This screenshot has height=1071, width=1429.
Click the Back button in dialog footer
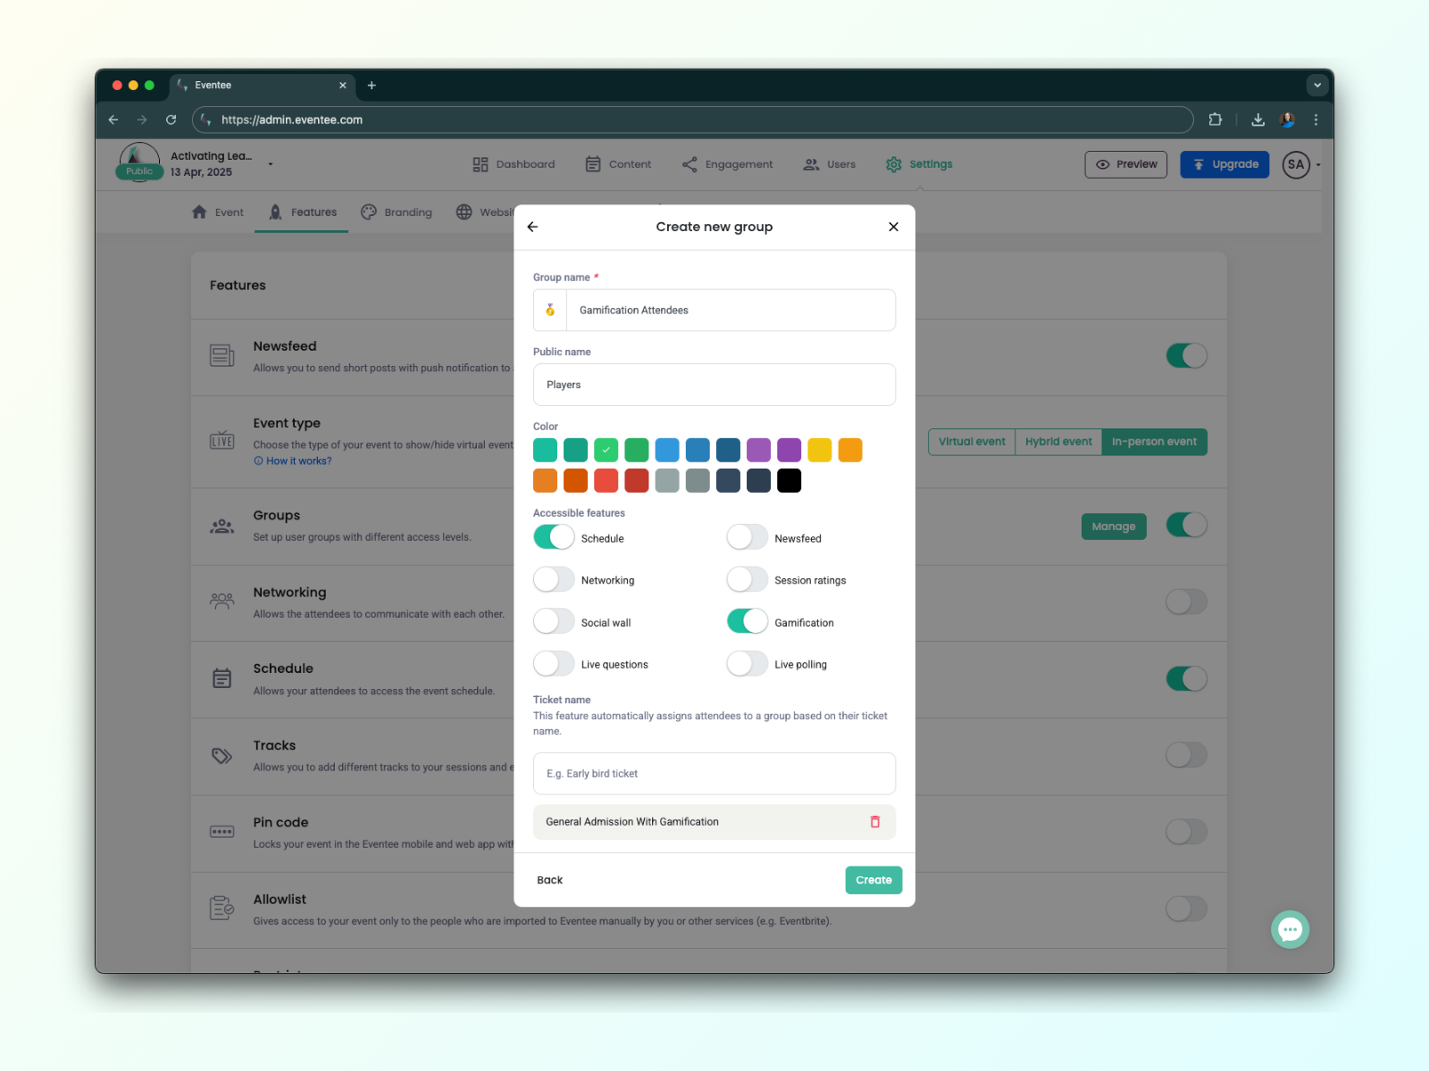coord(550,880)
